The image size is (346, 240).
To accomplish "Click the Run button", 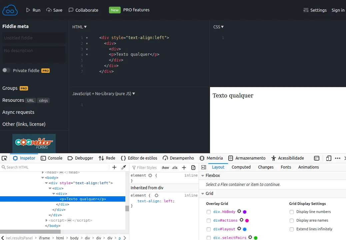I will pyautogui.click(x=33, y=10).
